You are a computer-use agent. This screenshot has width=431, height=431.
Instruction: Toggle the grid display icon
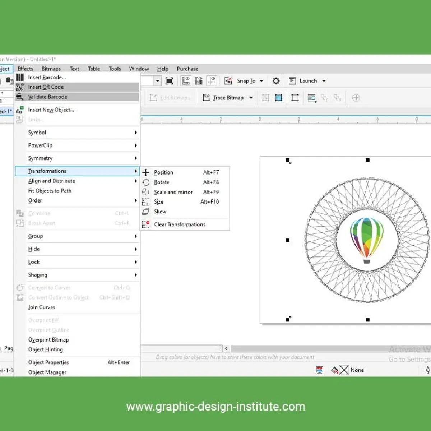tap(199, 81)
